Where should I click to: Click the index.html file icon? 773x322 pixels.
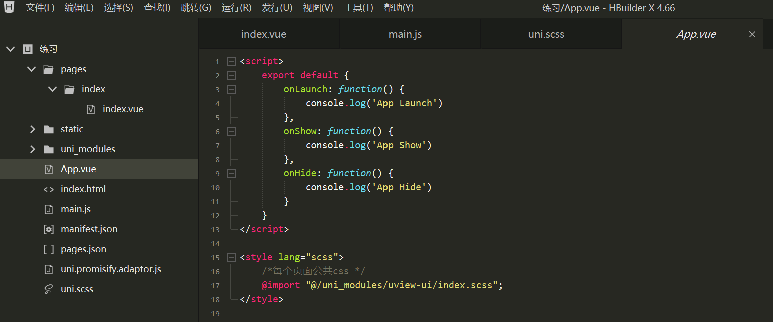coord(49,189)
